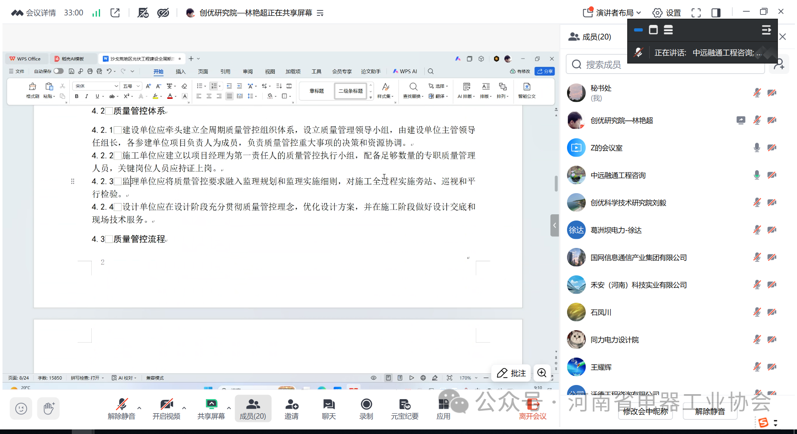Click the add member icon beside search
Image resolution: width=797 pixels, height=434 pixels.
pyautogui.click(x=779, y=64)
